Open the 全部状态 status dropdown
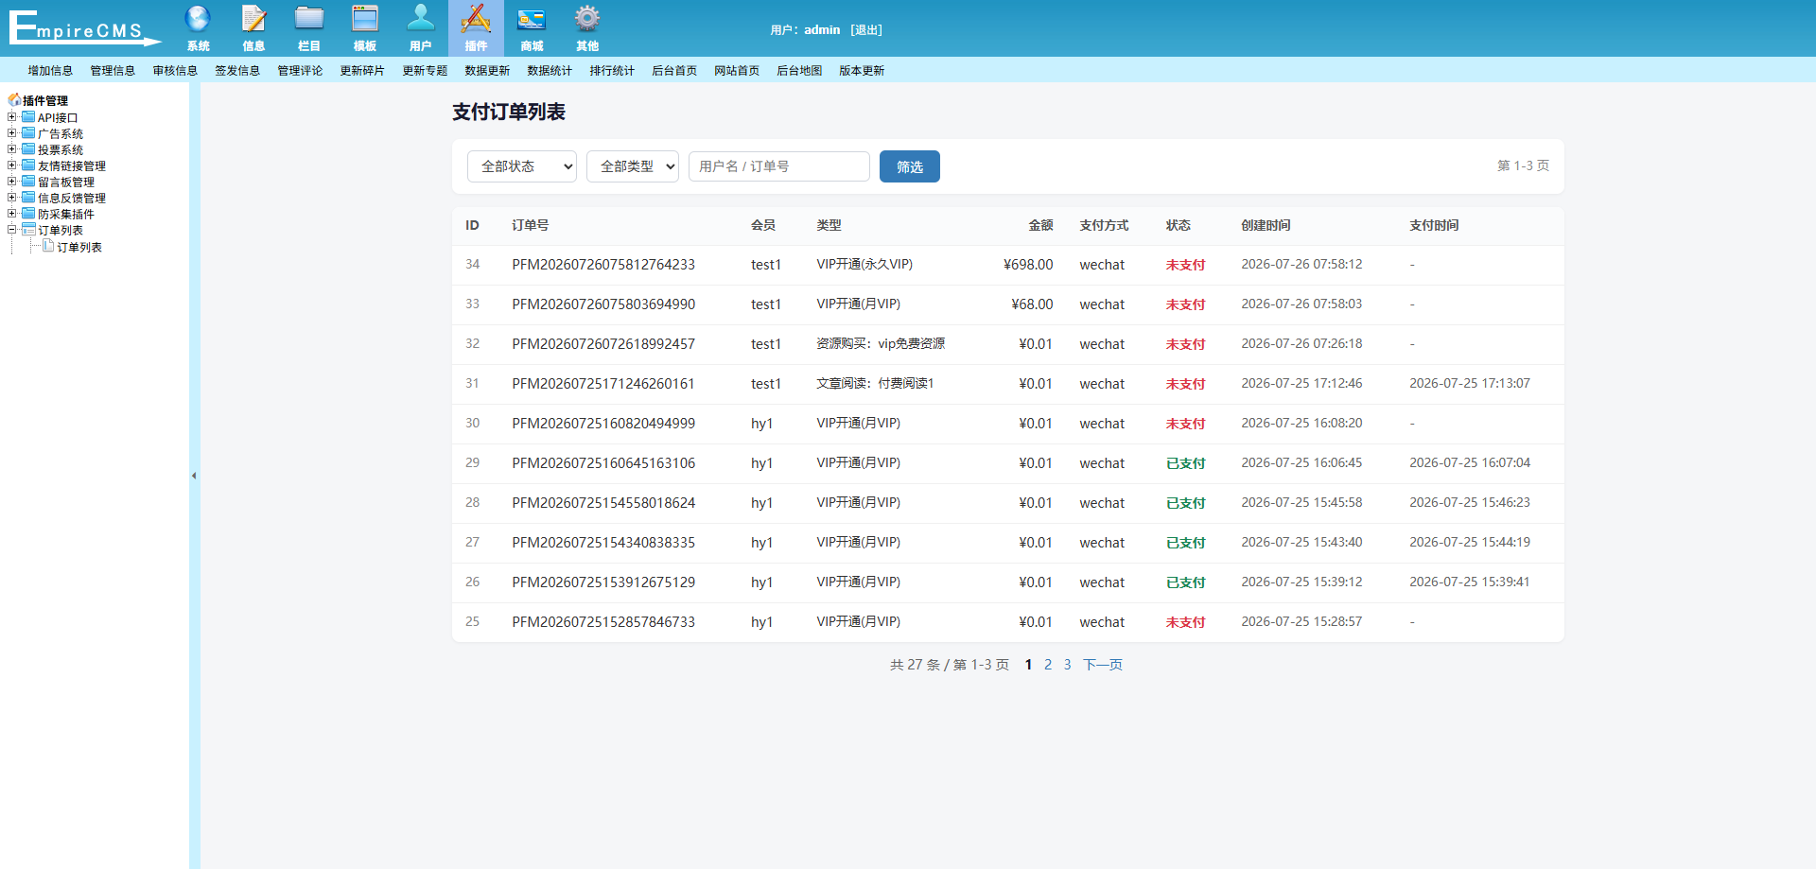 pos(522,166)
